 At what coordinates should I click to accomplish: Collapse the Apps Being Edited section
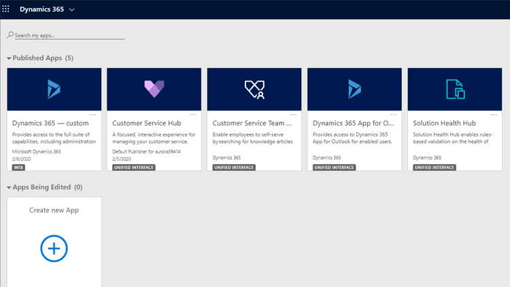click(10, 187)
